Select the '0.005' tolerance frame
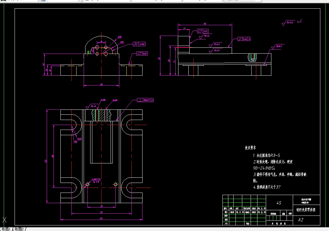329x231 pixels. (139, 44)
